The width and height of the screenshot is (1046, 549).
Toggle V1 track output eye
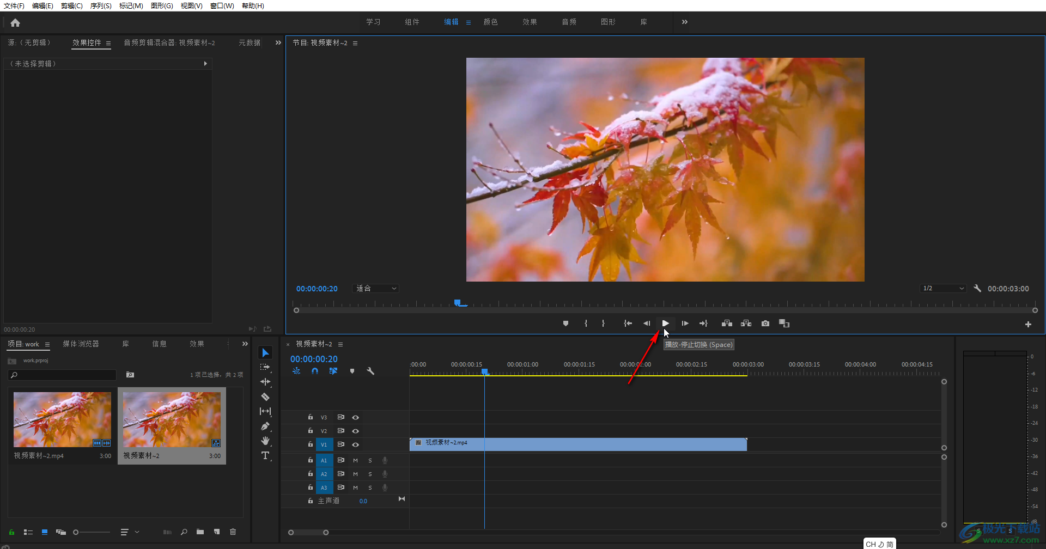tap(355, 444)
